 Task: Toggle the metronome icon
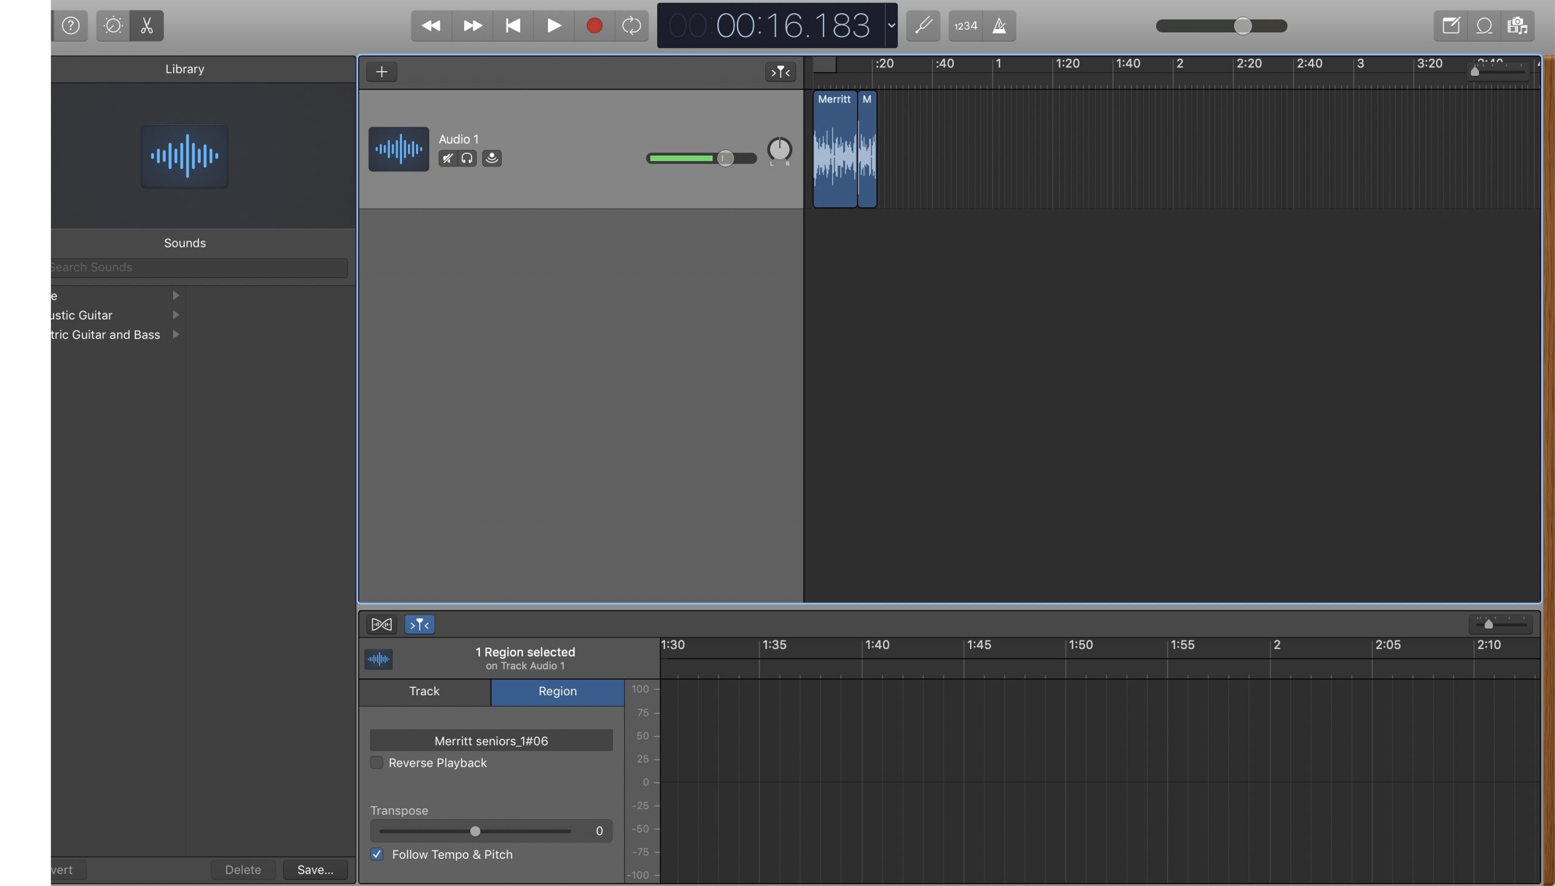click(999, 26)
